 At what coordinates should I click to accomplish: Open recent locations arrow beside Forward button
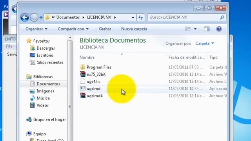41,17
